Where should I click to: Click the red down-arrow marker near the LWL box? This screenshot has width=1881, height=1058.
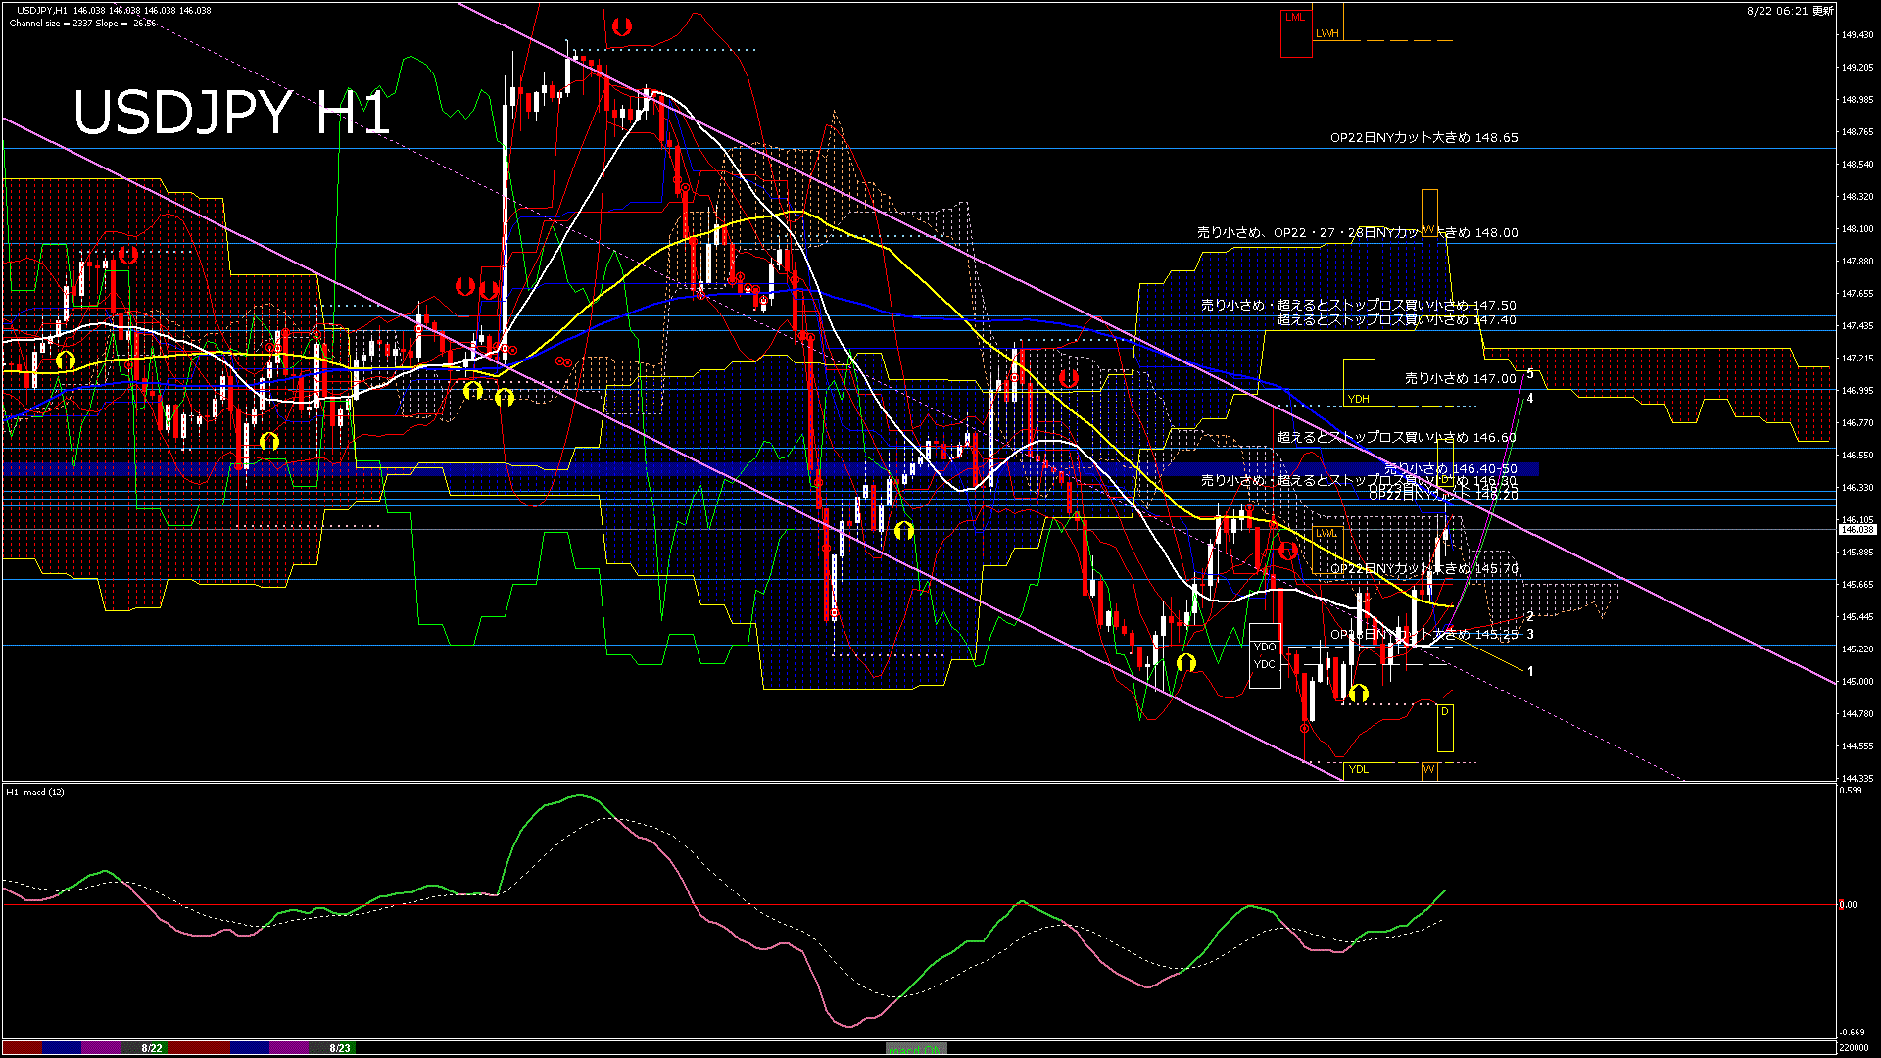point(1287,552)
